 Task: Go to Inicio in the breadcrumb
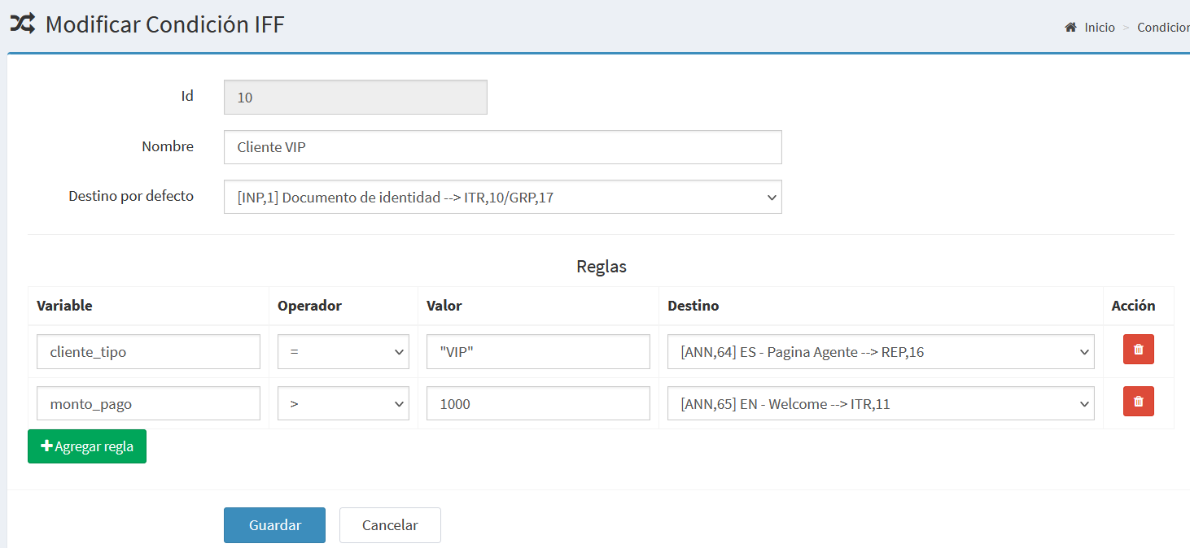pos(1100,28)
